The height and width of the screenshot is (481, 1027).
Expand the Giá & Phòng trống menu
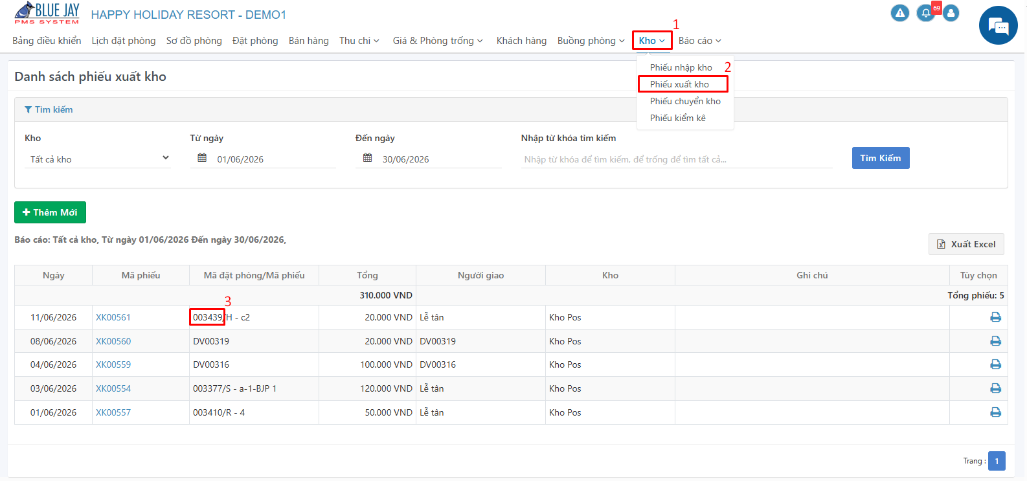tap(438, 41)
